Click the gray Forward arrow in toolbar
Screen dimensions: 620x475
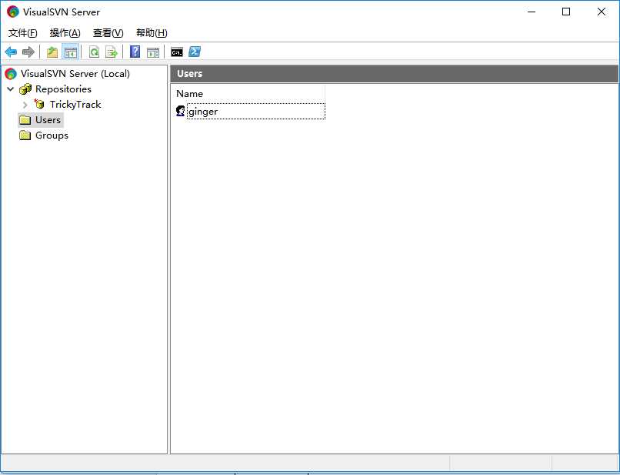(28, 52)
